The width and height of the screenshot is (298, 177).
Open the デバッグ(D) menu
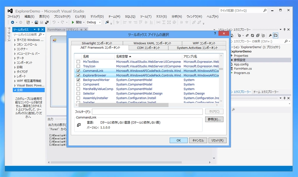[x=97, y=16]
